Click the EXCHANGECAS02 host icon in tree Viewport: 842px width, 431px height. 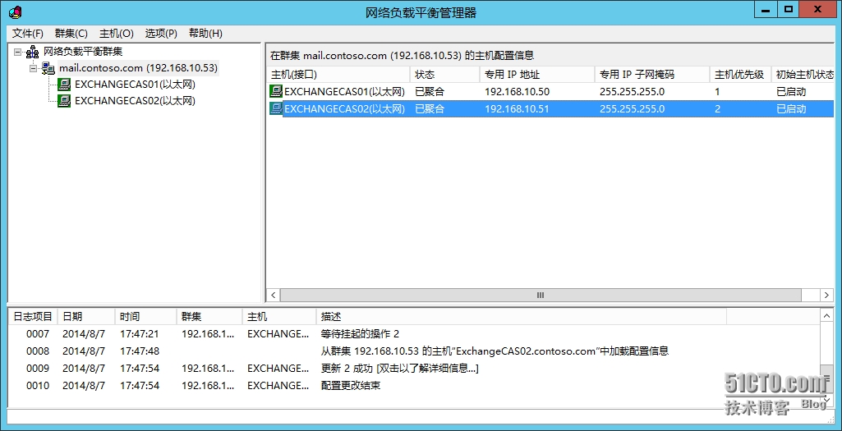[64, 101]
